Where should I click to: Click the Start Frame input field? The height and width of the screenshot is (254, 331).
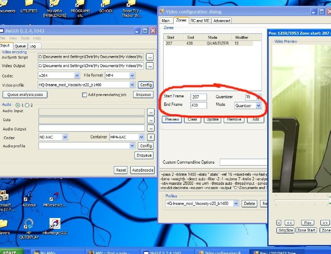pos(198,97)
